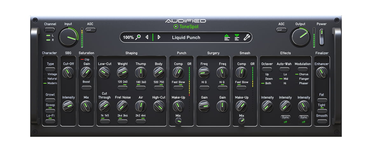Toggle the Lo-Fi button
Viewport: 372px width, 152px height.
50,121
